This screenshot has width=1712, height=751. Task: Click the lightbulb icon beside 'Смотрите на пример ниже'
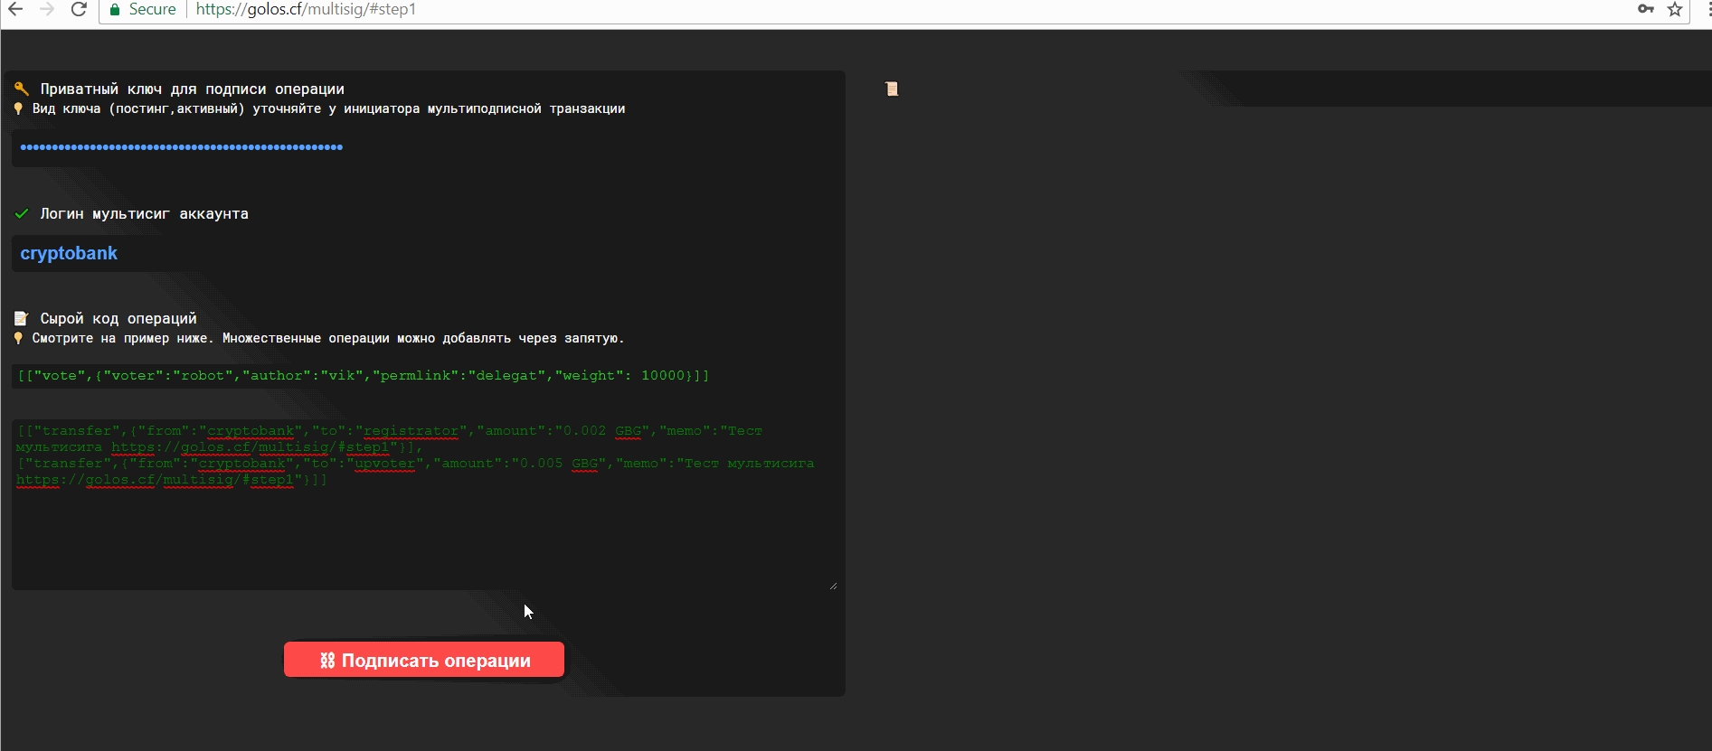[x=18, y=338]
